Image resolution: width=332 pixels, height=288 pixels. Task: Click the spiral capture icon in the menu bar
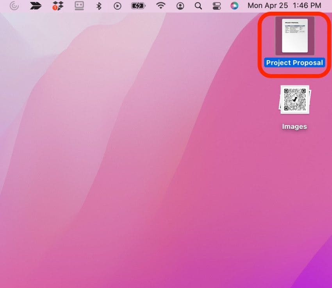14,6
